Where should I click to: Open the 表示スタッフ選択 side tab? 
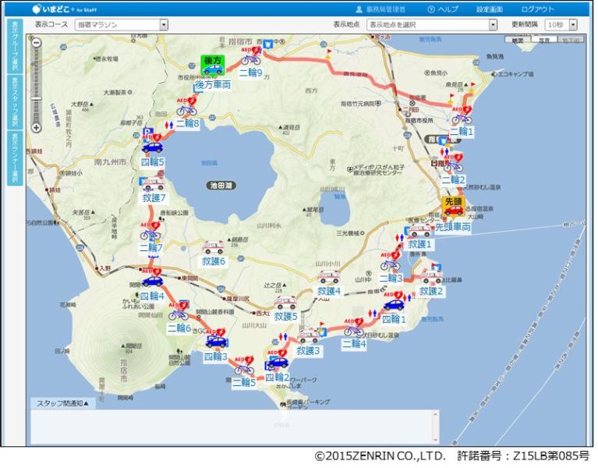[x=16, y=102]
